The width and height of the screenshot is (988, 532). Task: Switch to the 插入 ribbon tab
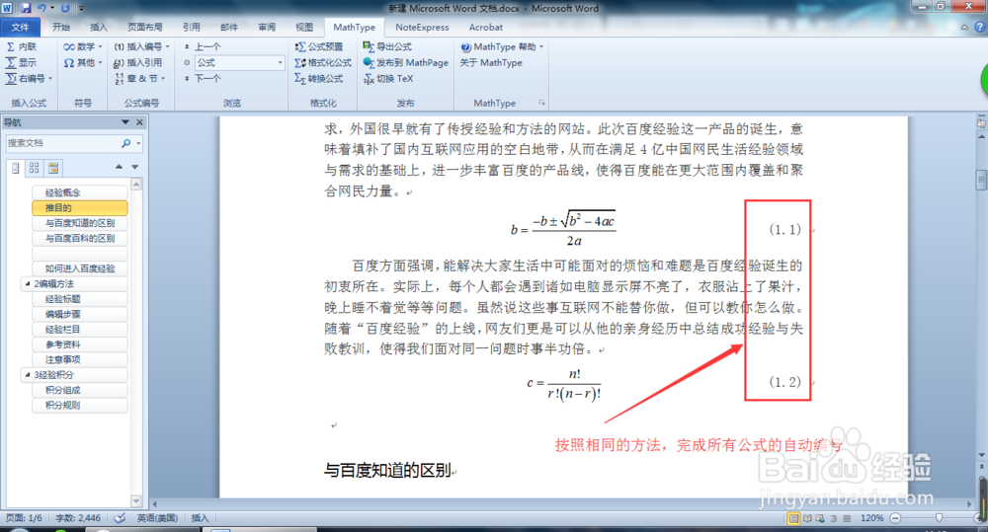pyautogui.click(x=98, y=27)
